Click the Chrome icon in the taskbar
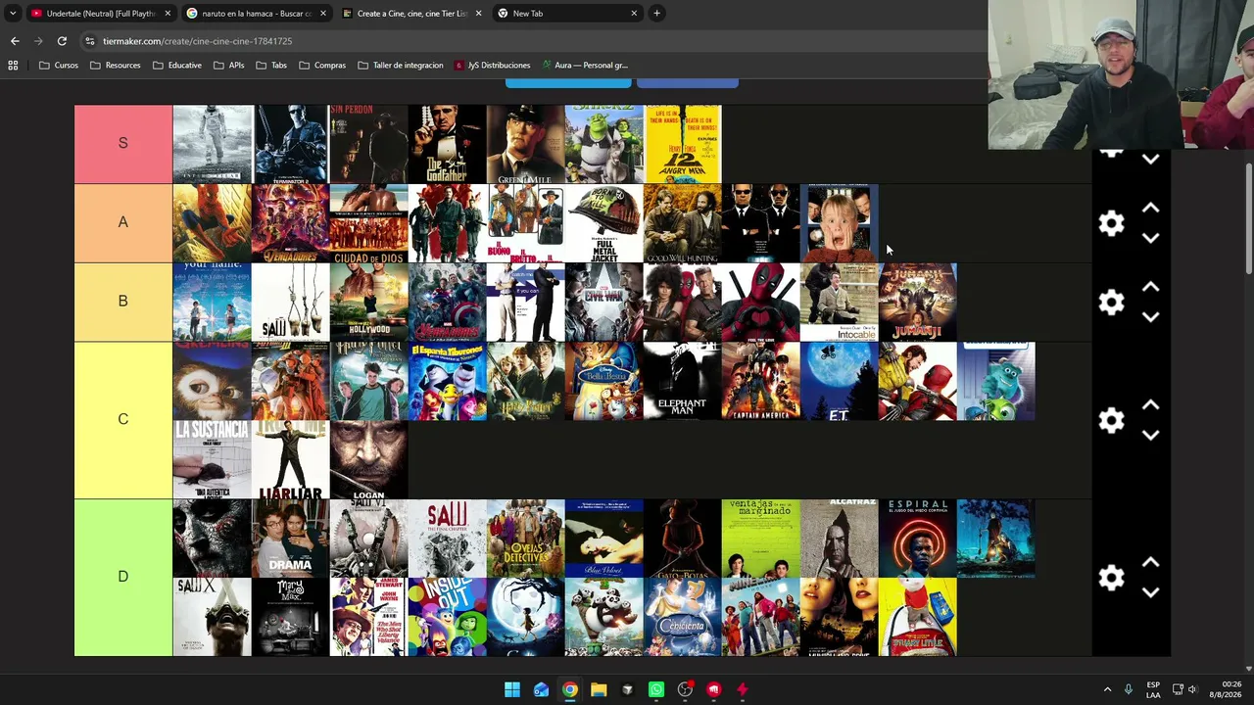1254x705 pixels. click(569, 689)
